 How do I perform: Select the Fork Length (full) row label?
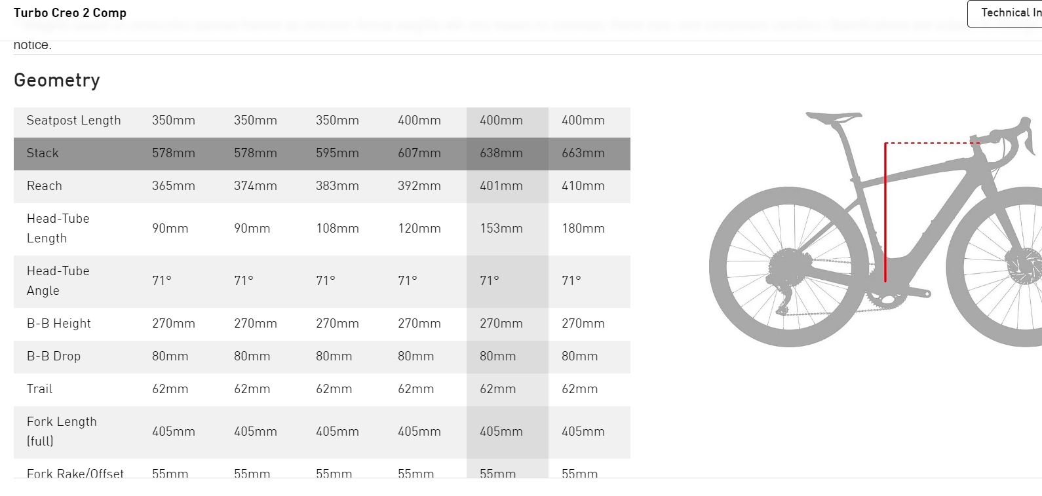[62, 431]
